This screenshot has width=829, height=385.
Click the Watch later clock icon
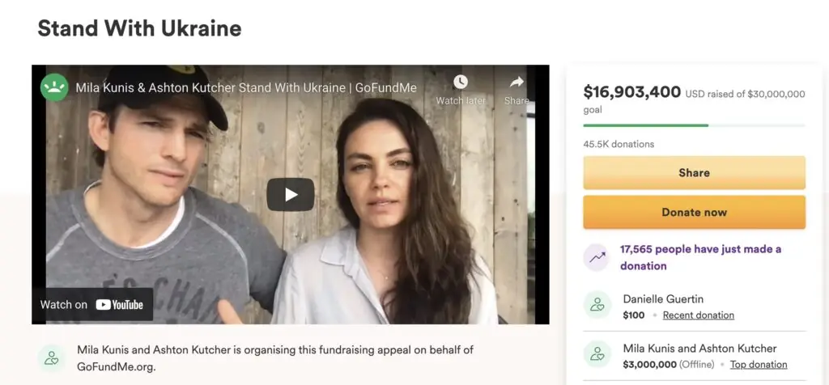(x=460, y=82)
